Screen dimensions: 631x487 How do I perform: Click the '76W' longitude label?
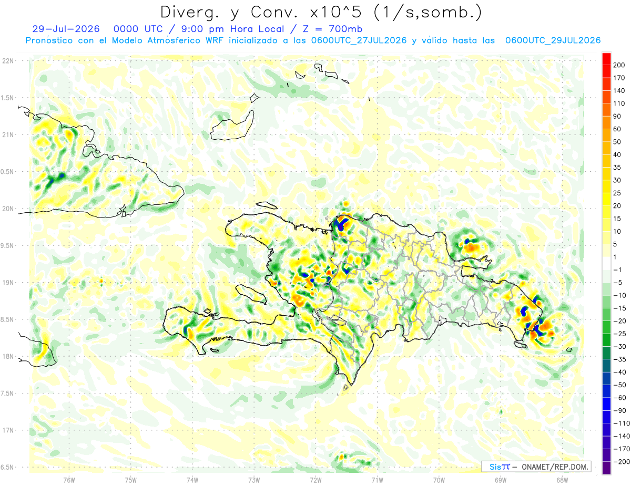click(x=69, y=479)
